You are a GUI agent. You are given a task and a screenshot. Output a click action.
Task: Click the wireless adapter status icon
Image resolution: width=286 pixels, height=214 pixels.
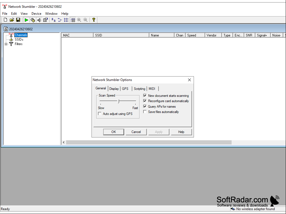[233, 209]
